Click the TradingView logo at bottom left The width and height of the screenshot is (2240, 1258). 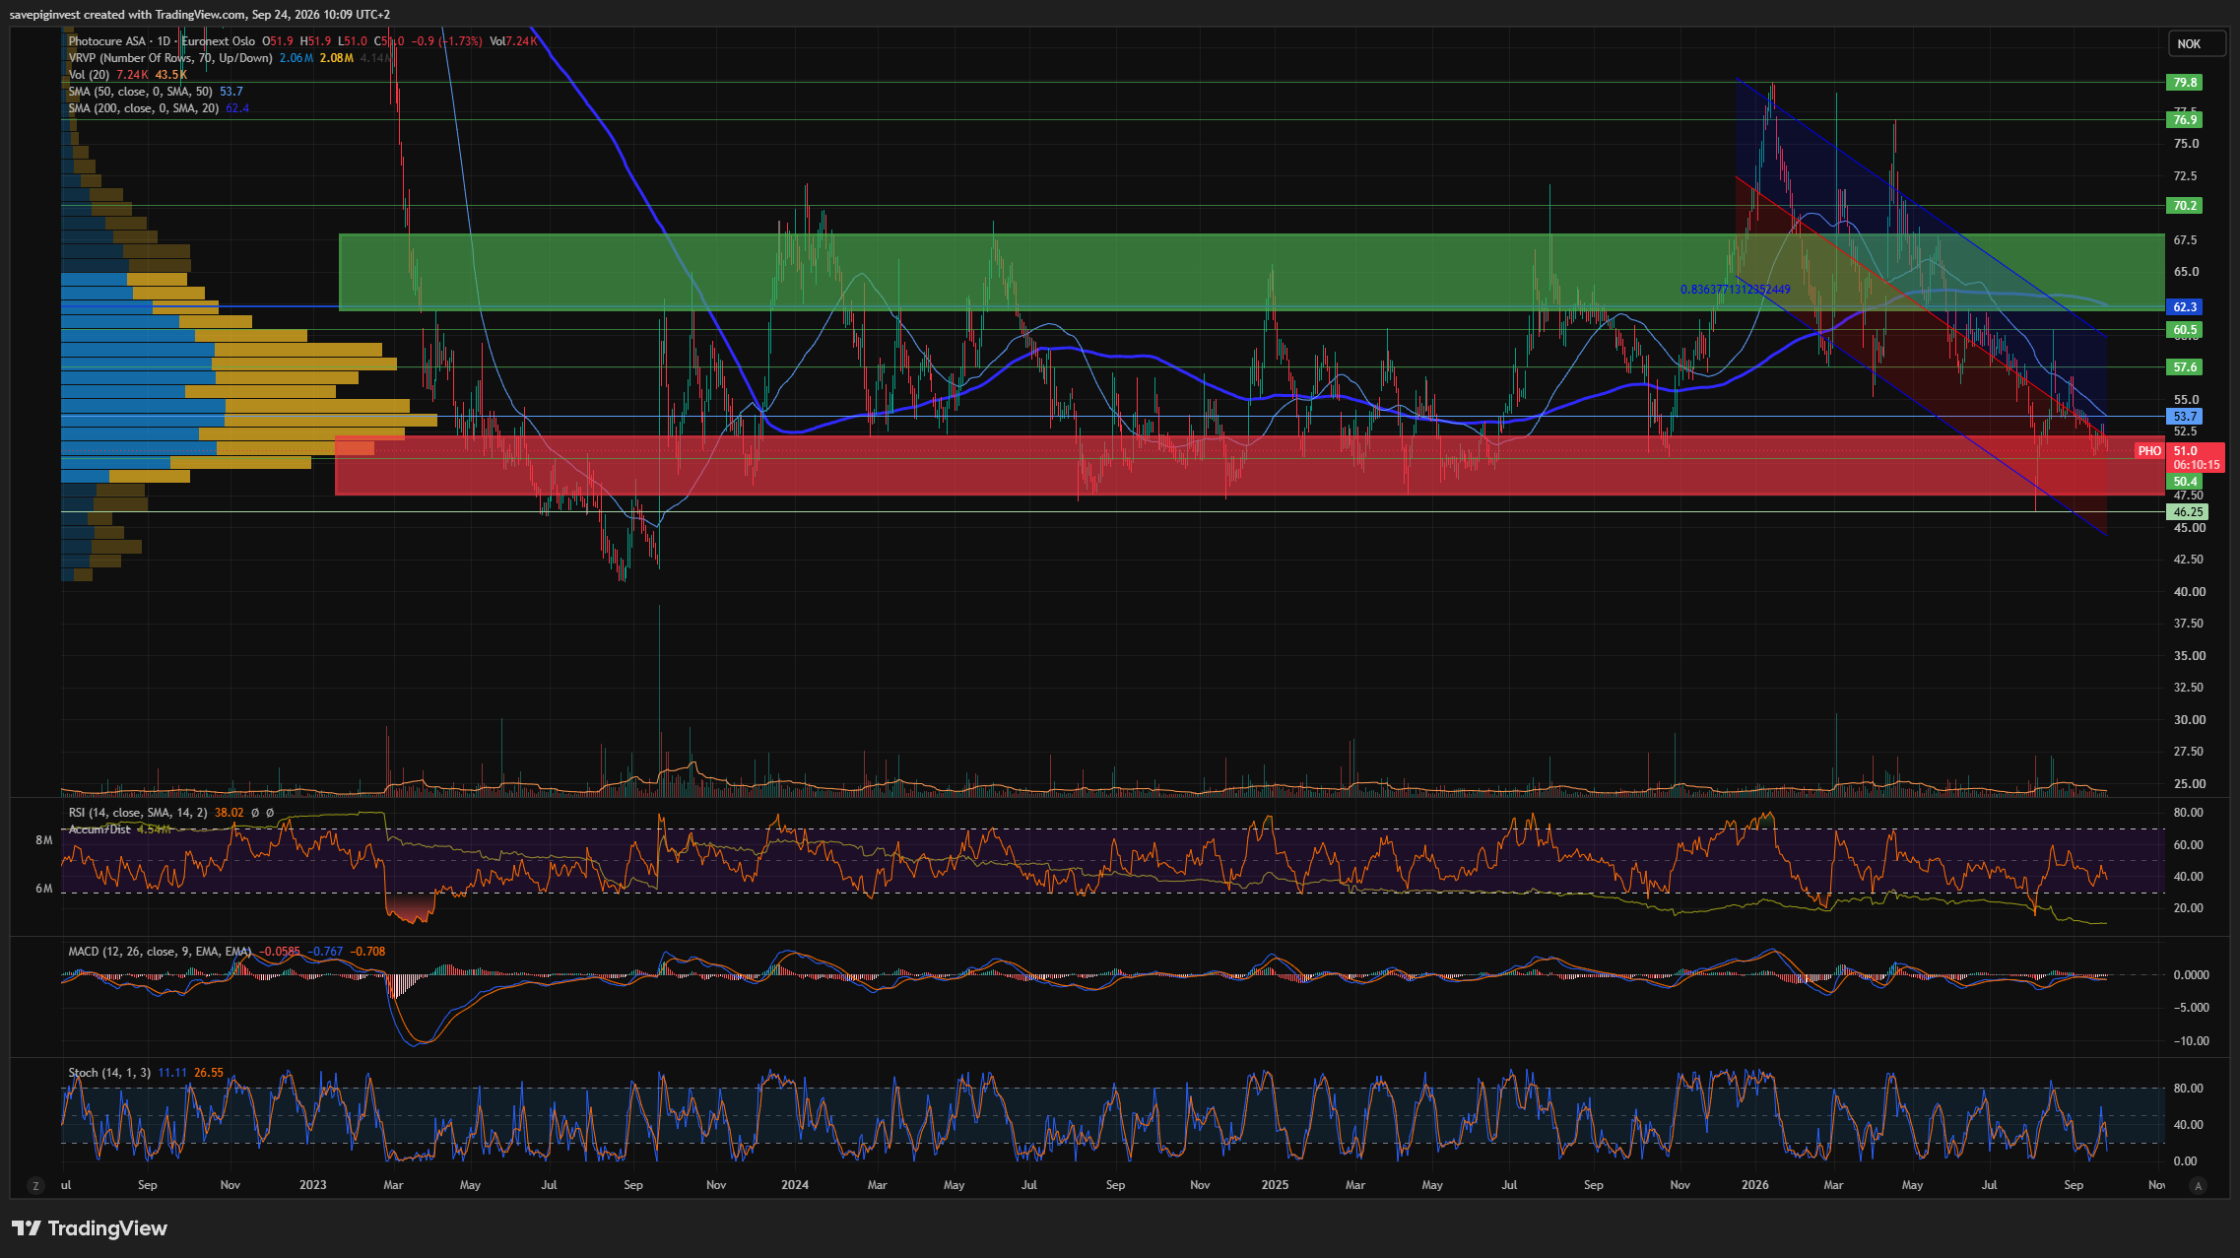90,1228
